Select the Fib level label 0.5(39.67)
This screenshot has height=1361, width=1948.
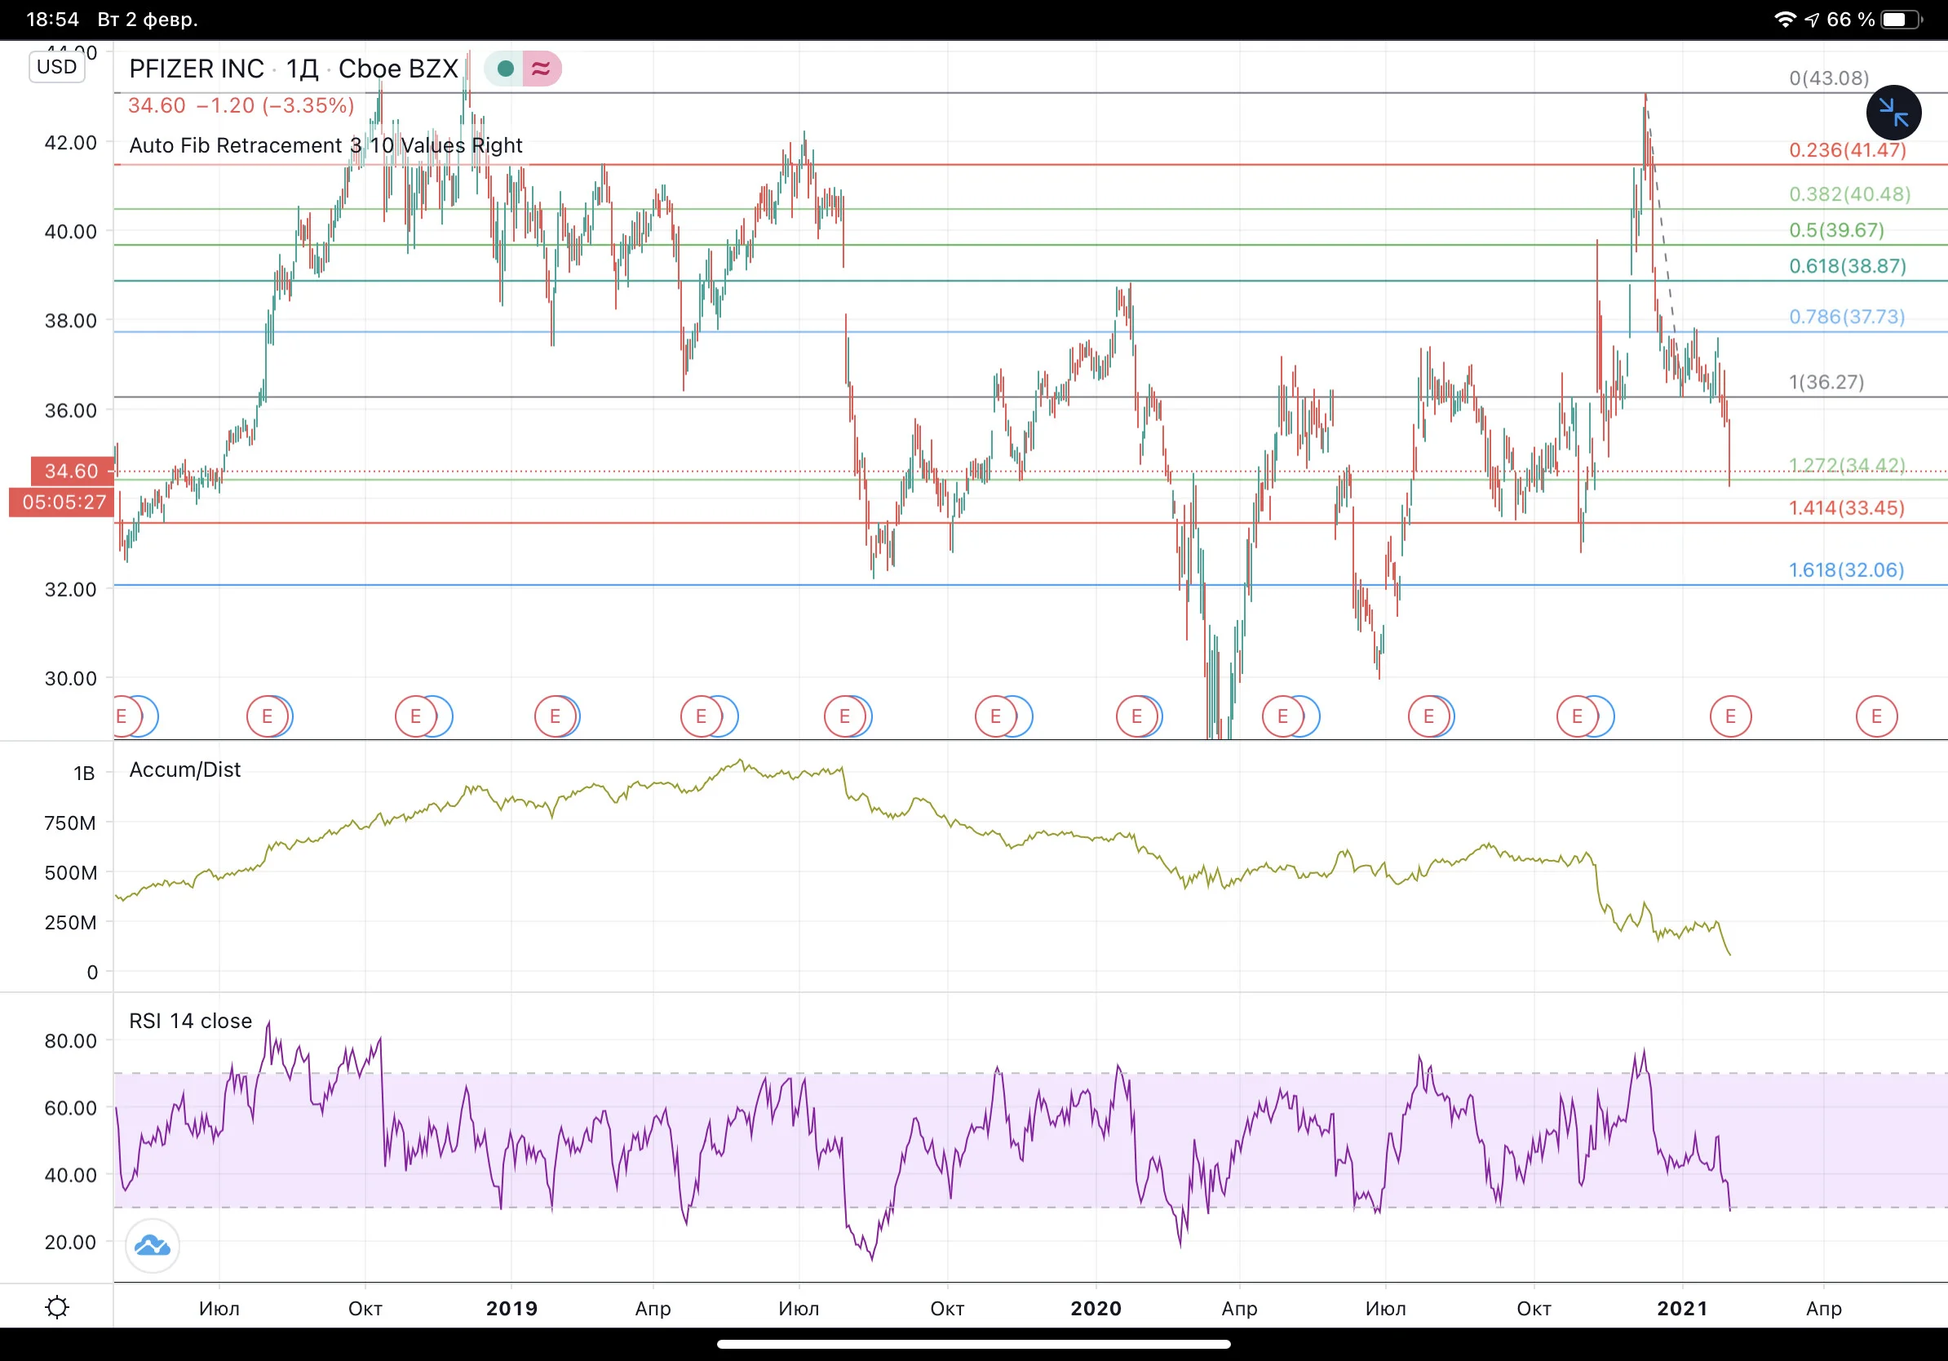coord(1836,230)
